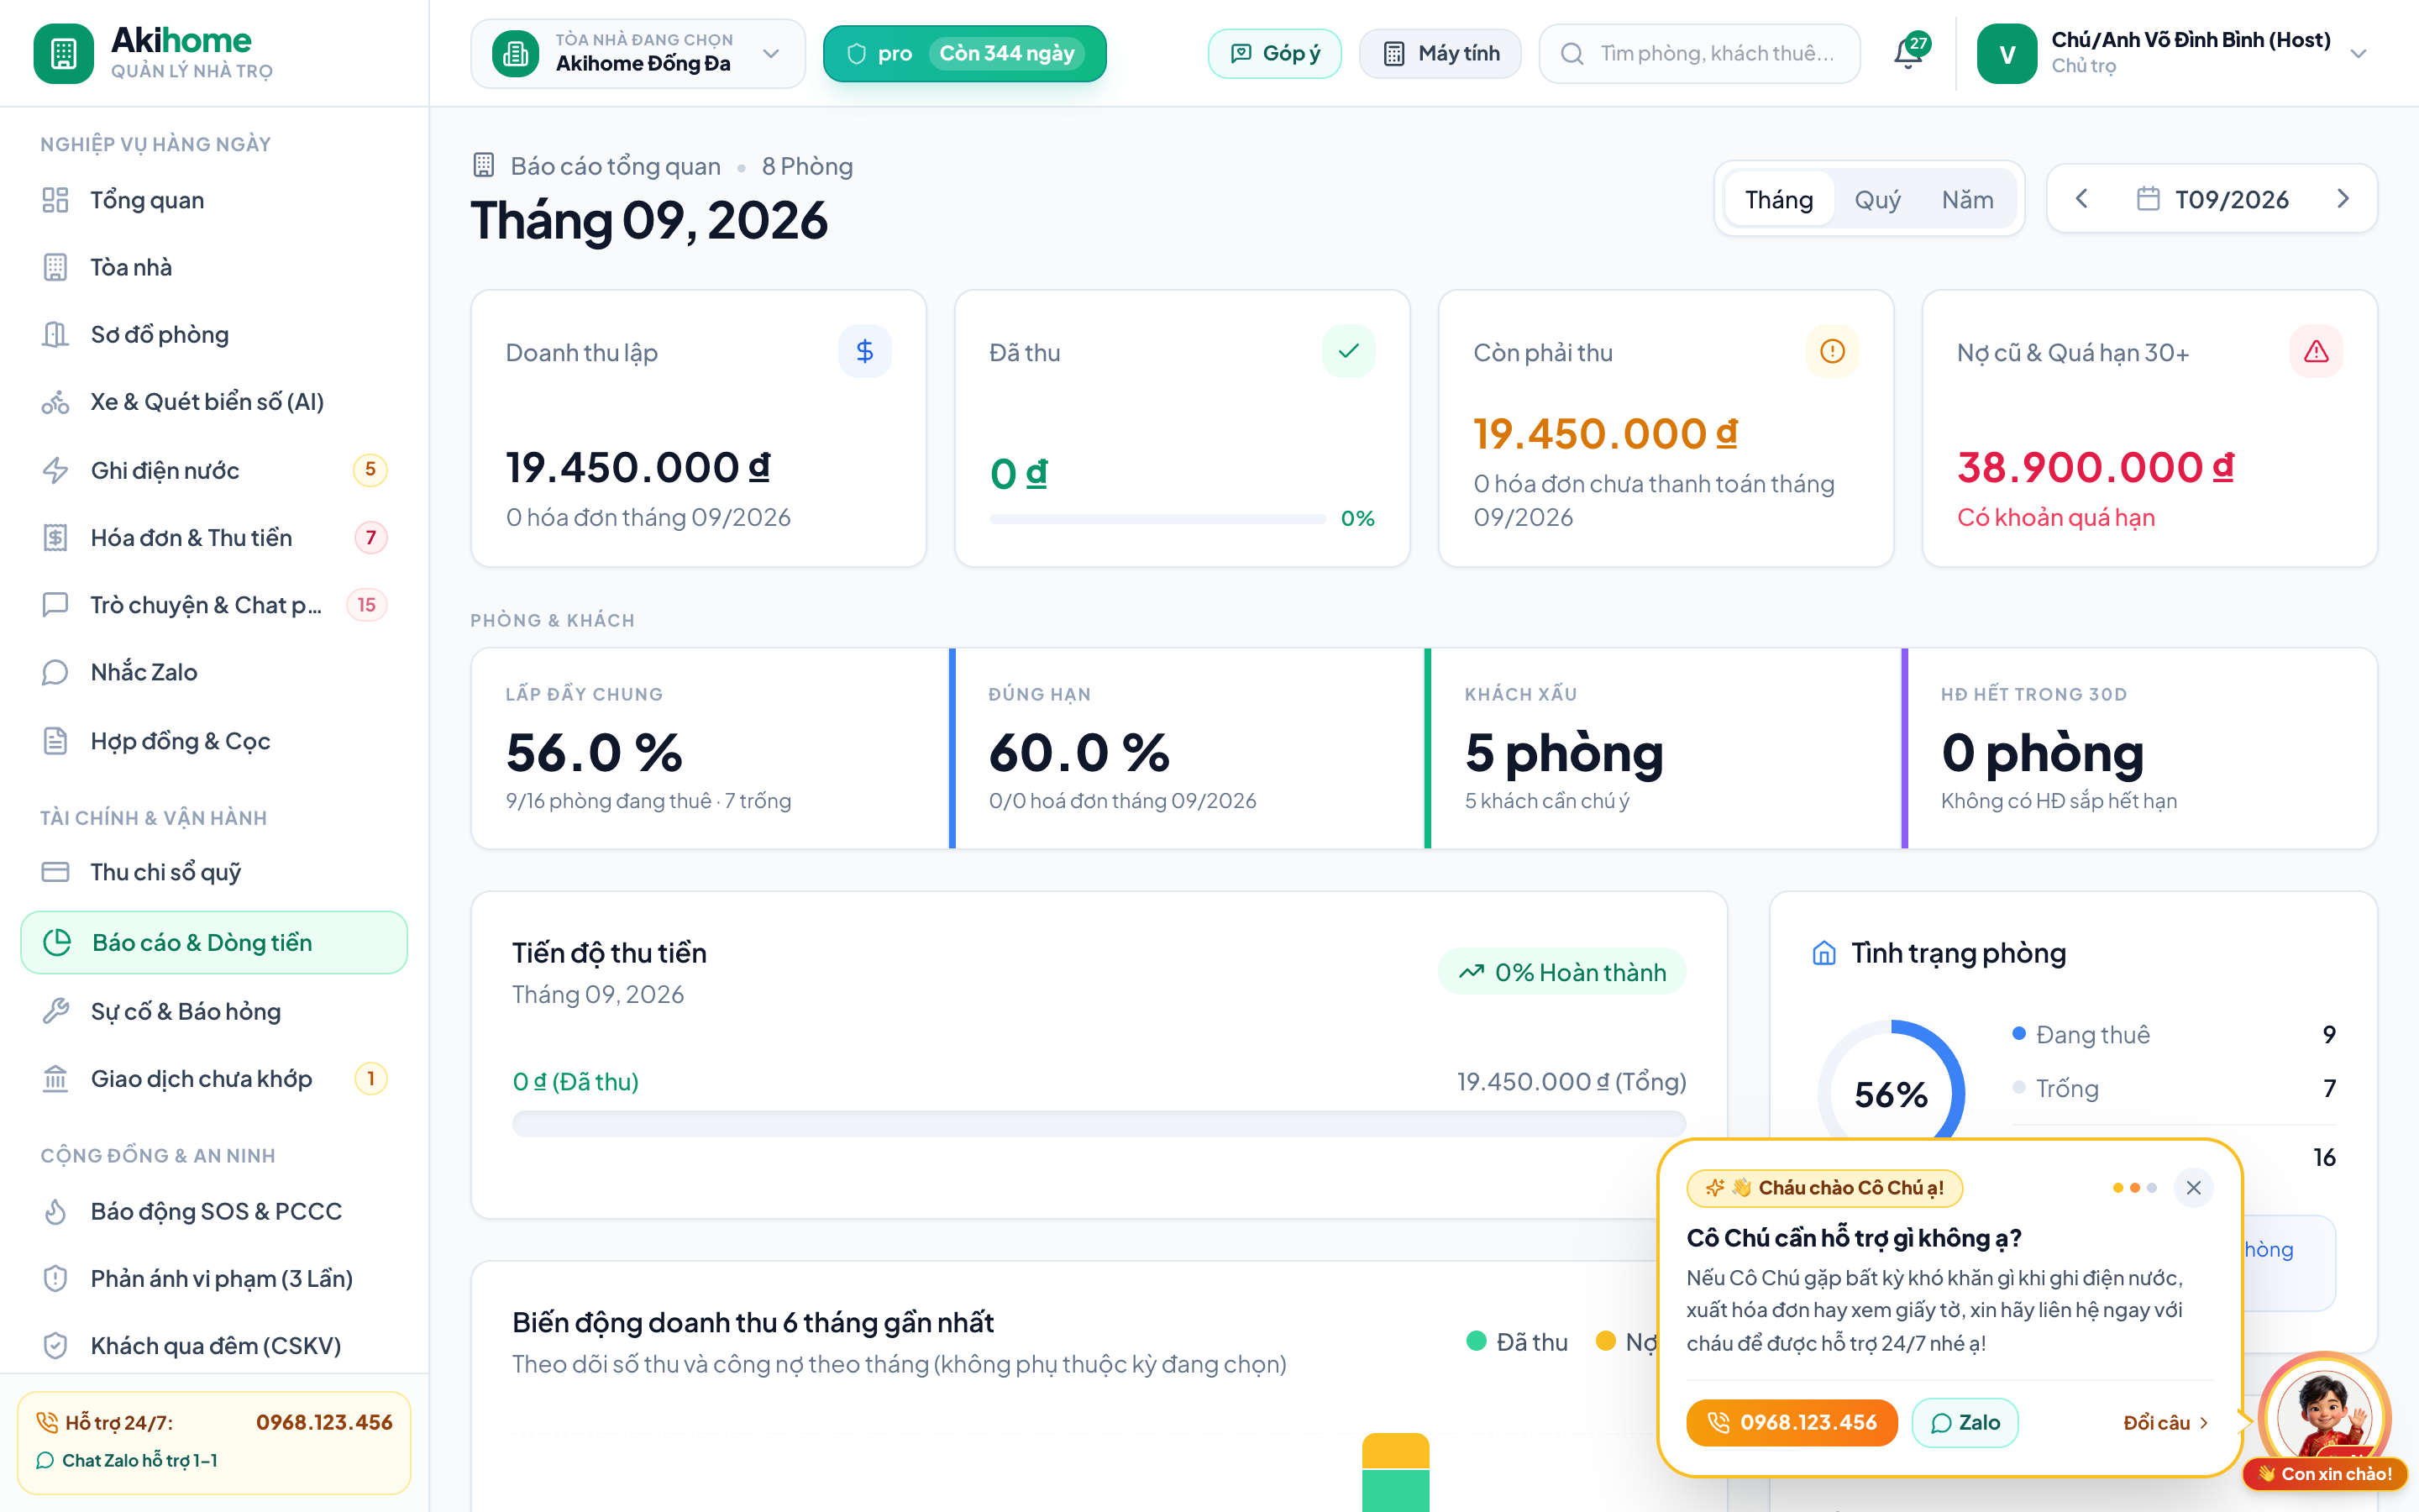Click the yellow bar in the revenue chart
The image size is (2419, 1512).
1395,1450
